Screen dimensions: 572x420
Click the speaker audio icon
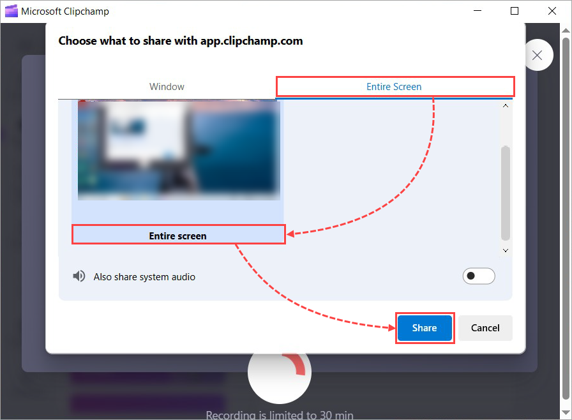(x=78, y=276)
